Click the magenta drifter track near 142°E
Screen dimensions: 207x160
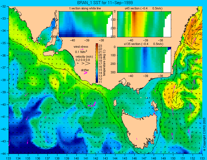click(x=92, y=105)
